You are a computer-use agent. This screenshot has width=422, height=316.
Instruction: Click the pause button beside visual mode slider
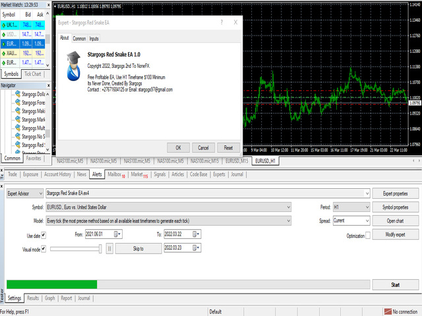click(109, 248)
